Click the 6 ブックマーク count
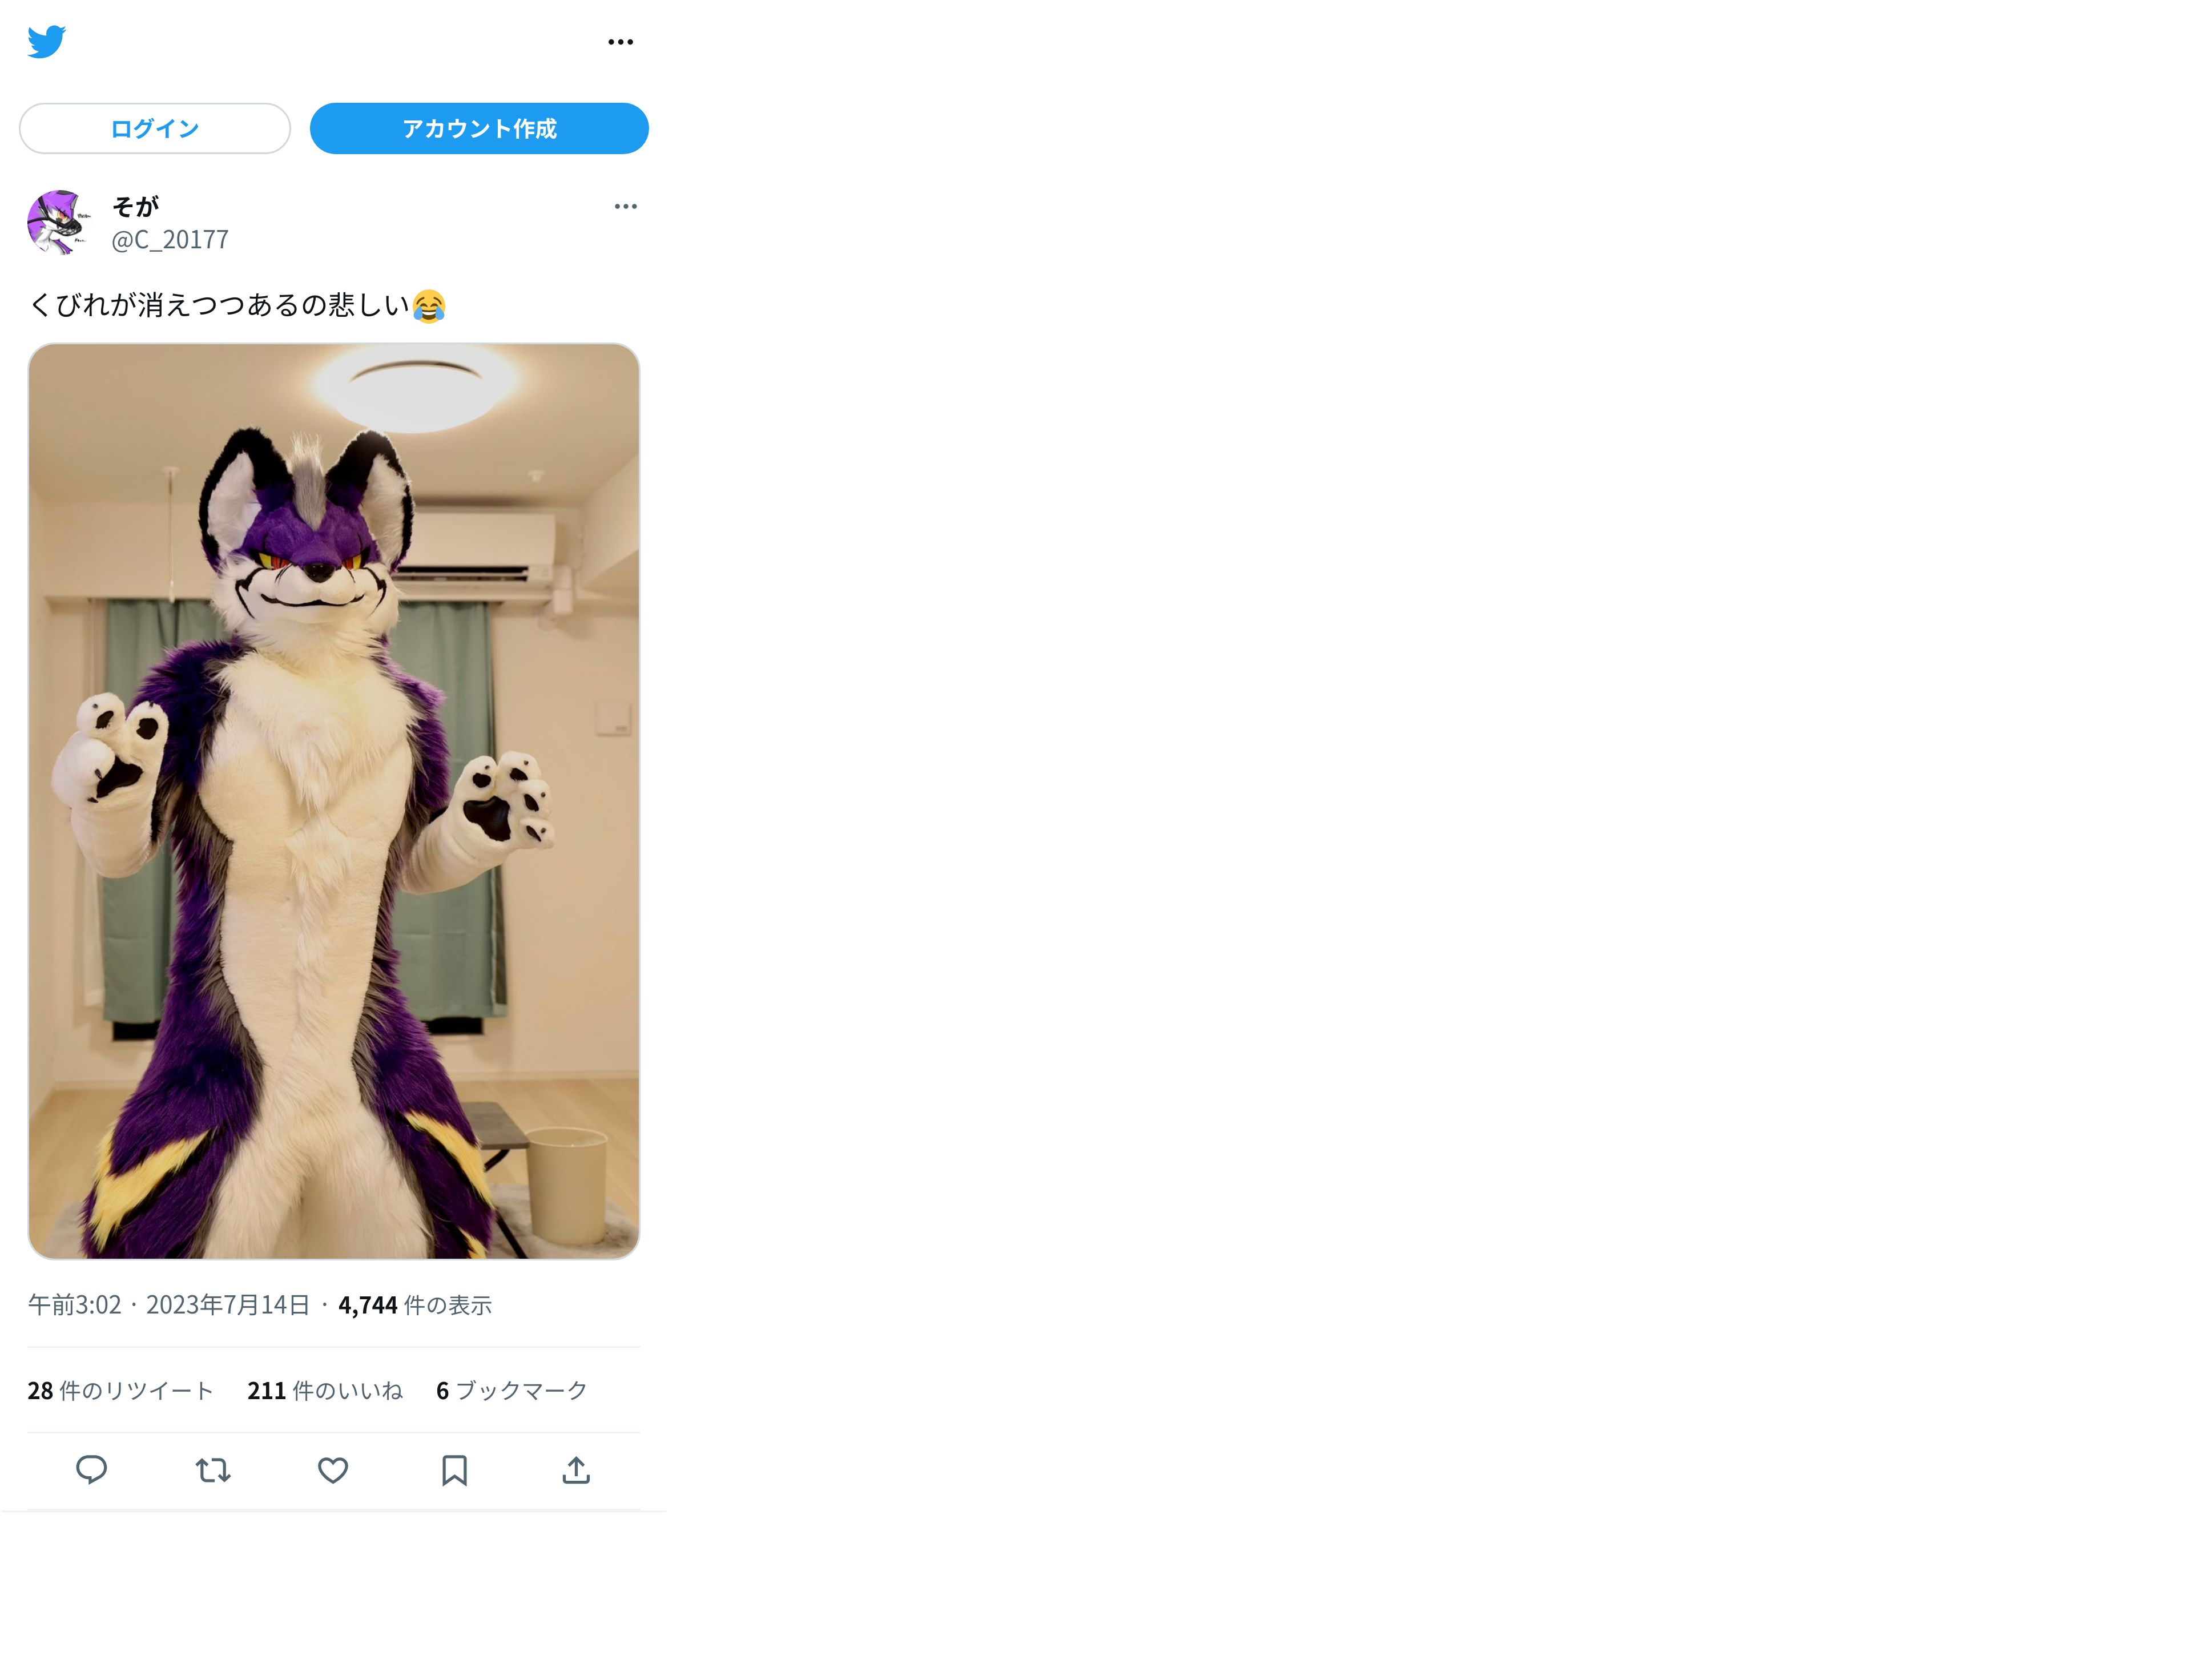Screen dimensions: 2199x1680 [512, 1391]
